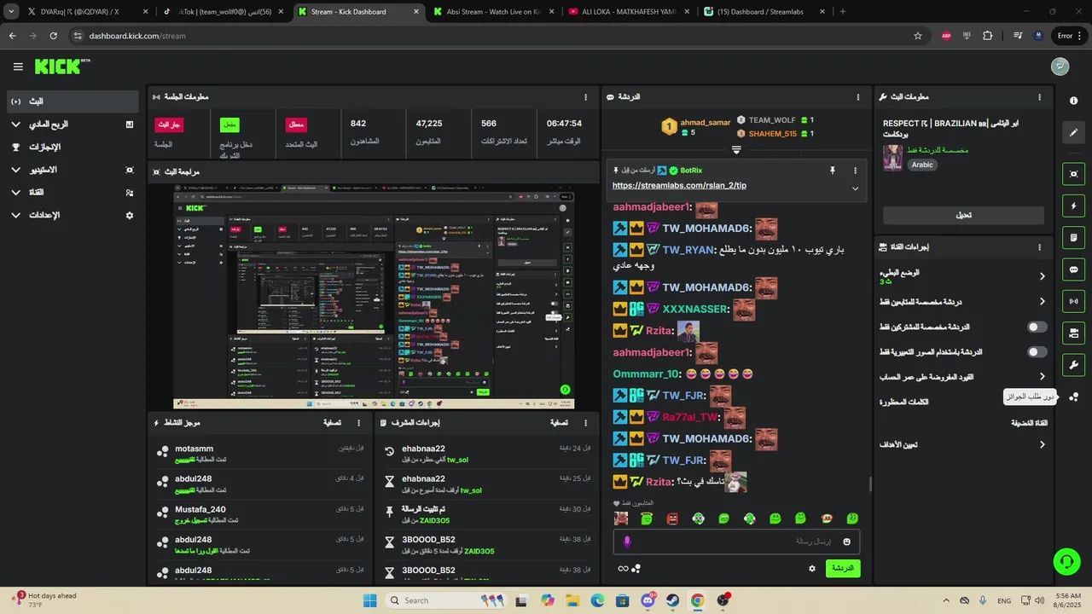Expand the monetization section in sidebar
Image resolution: width=1092 pixels, height=614 pixels.
point(71,125)
